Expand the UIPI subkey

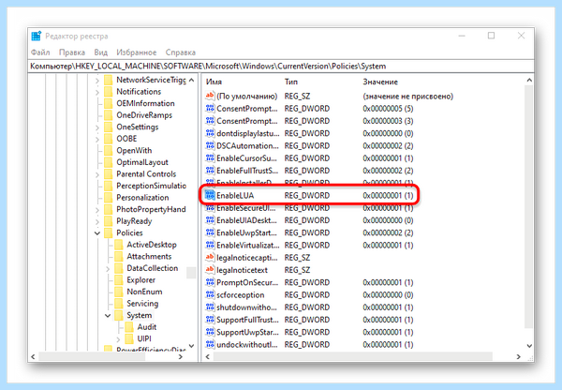click(118, 338)
